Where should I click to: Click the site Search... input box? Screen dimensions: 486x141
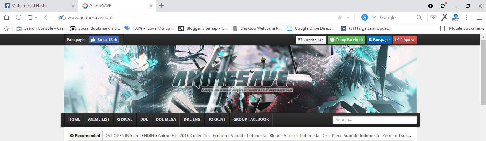pyautogui.click(x=375, y=120)
